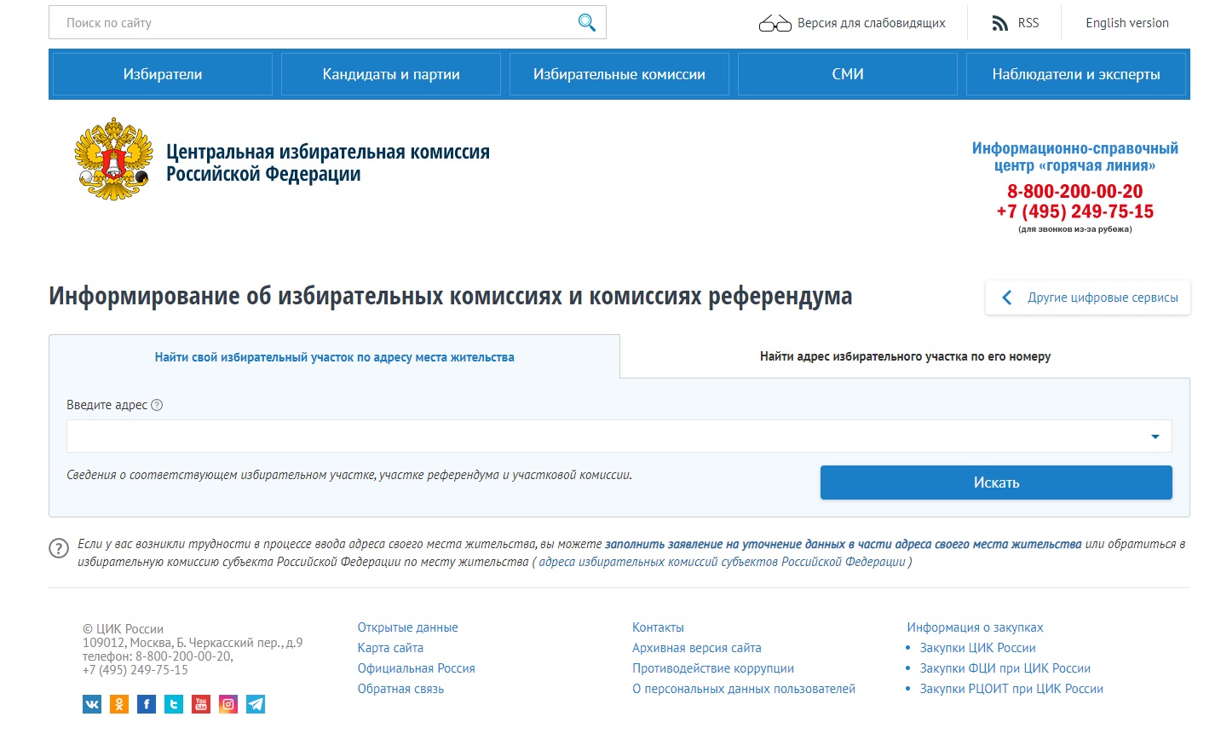Open the Odnoklassniki social icon
Image resolution: width=1221 pixels, height=734 pixels.
[119, 704]
